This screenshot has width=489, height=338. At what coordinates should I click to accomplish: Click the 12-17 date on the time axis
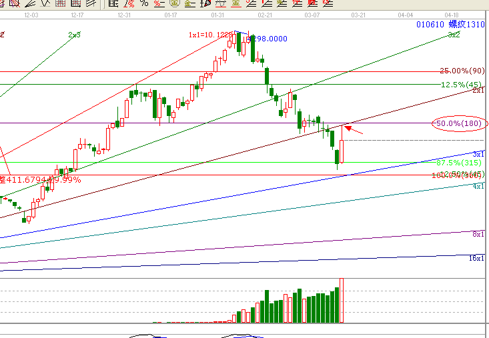click(x=77, y=14)
